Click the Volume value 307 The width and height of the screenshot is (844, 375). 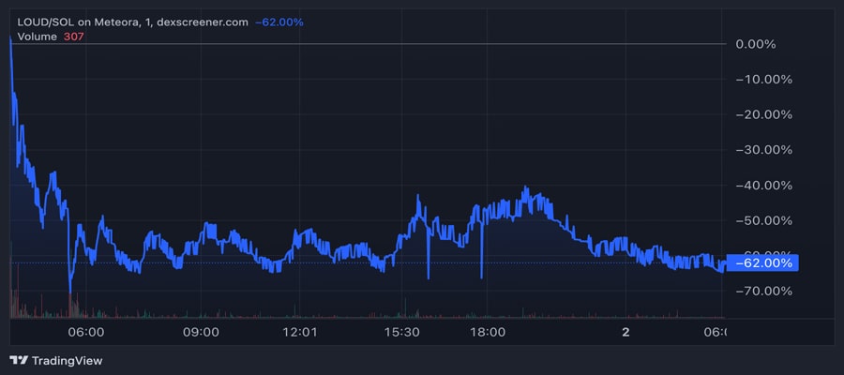pos(72,37)
